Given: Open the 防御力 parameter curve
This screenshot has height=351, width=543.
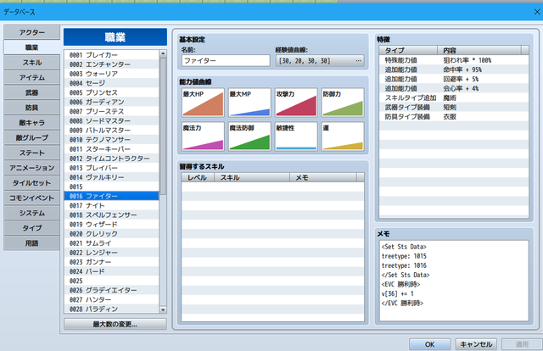Looking at the screenshot, I should click(343, 103).
